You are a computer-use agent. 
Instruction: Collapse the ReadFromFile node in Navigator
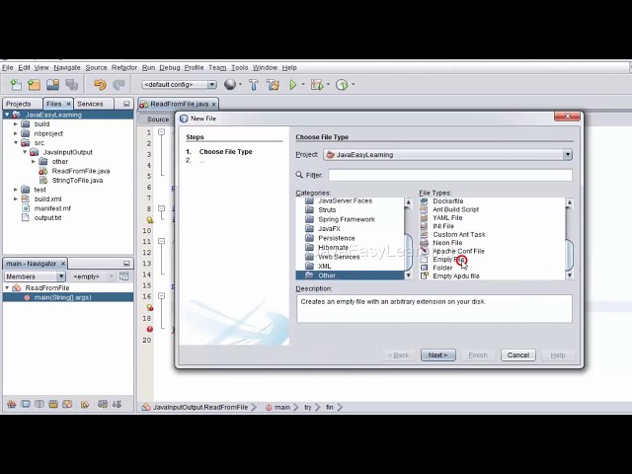pos(7,287)
